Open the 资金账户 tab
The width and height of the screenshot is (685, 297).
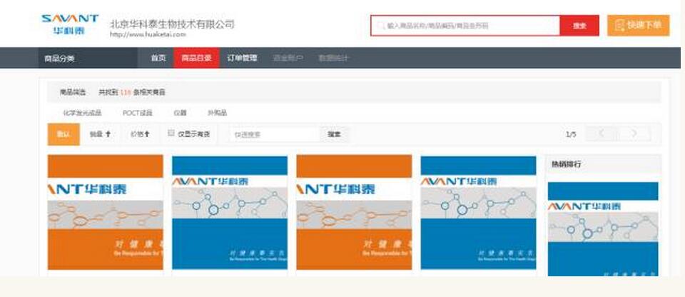pyautogui.click(x=288, y=58)
